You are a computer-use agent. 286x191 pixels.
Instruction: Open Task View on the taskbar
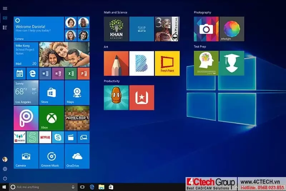point(82,187)
